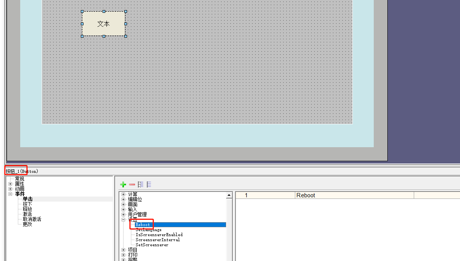The height and width of the screenshot is (261, 460).
Task: Click the 用户管理 group label
Action: 137,214
